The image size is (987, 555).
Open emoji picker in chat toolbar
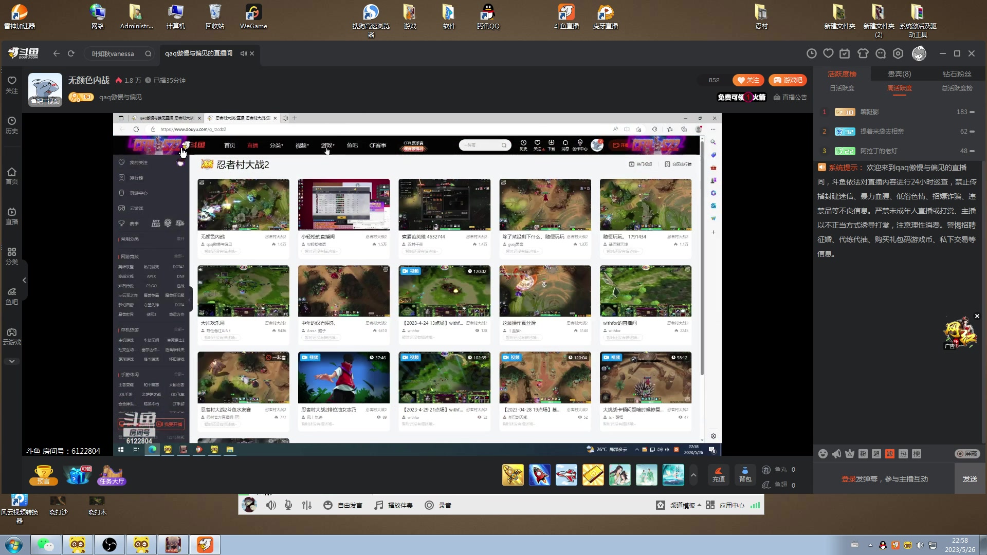823,454
